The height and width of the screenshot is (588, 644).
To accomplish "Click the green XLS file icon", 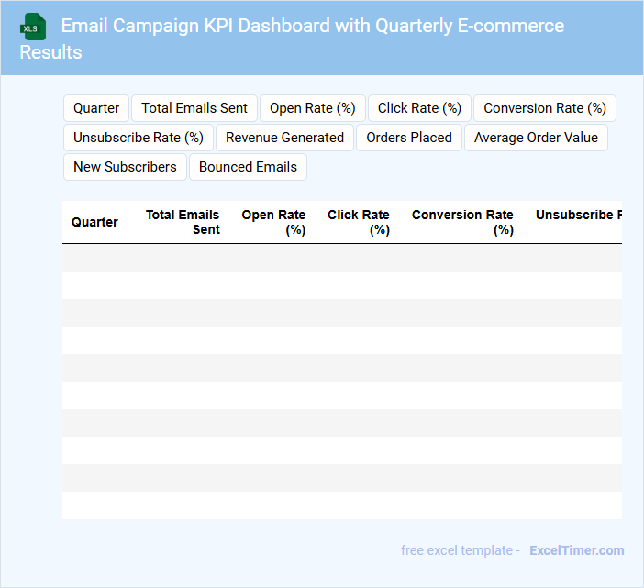I will tap(35, 27).
